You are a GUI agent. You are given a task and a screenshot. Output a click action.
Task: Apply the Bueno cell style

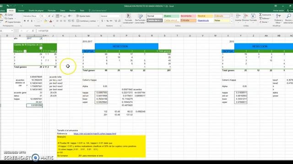click(x=171, y=16)
